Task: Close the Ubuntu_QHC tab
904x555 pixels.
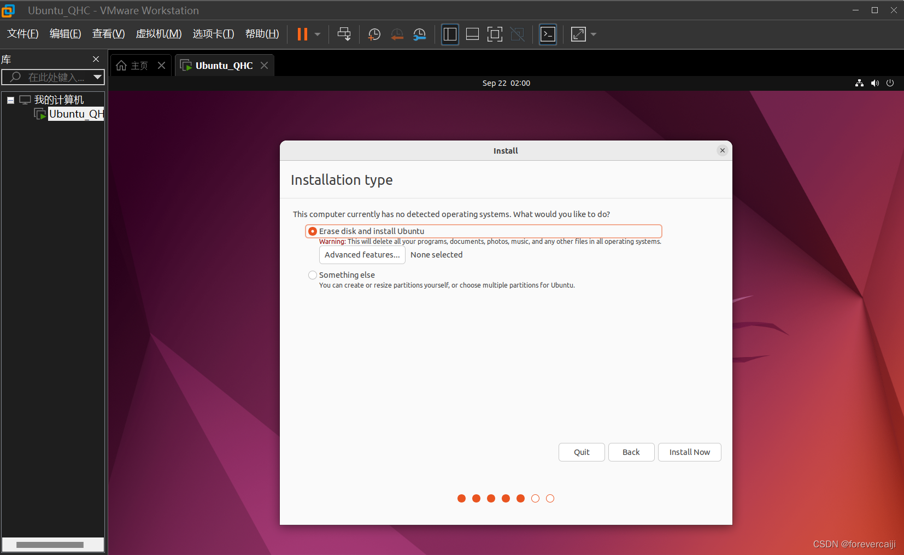Action: (x=264, y=66)
